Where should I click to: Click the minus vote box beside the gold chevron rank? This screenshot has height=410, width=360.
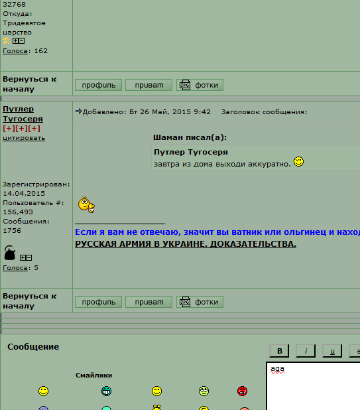click(22, 40)
